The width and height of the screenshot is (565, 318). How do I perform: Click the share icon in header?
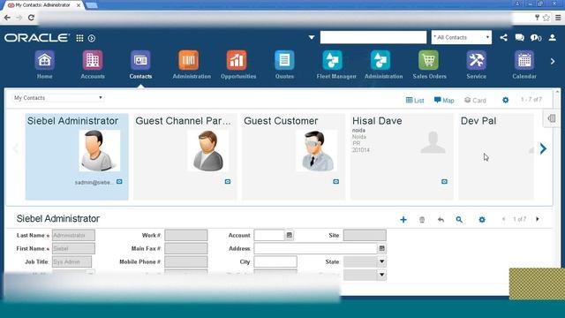click(504, 37)
